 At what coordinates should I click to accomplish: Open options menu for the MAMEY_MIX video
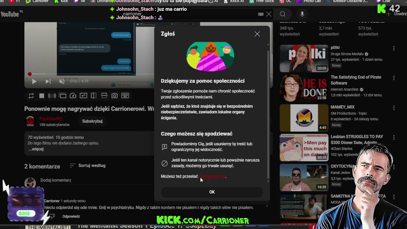pyautogui.click(x=394, y=108)
